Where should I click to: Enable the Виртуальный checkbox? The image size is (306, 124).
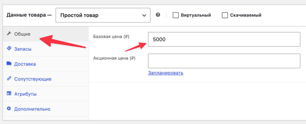[x=176, y=15]
